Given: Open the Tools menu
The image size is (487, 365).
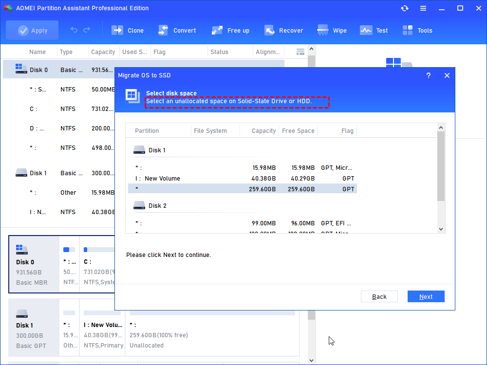Looking at the screenshot, I should click(x=417, y=30).
